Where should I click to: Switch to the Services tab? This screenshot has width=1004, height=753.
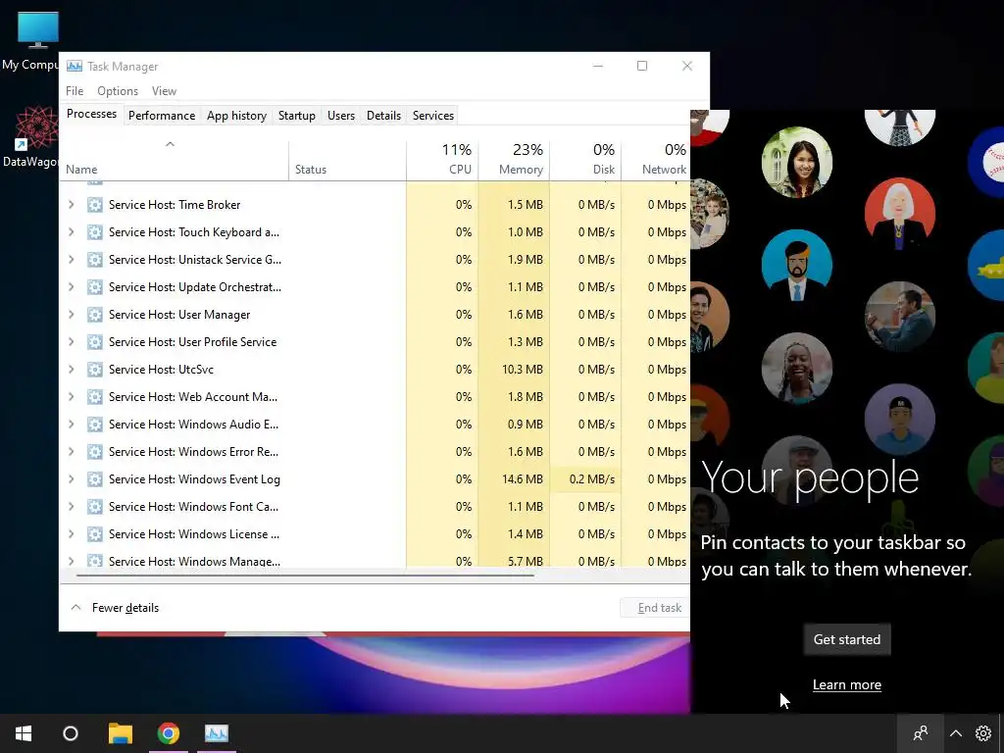432,116
